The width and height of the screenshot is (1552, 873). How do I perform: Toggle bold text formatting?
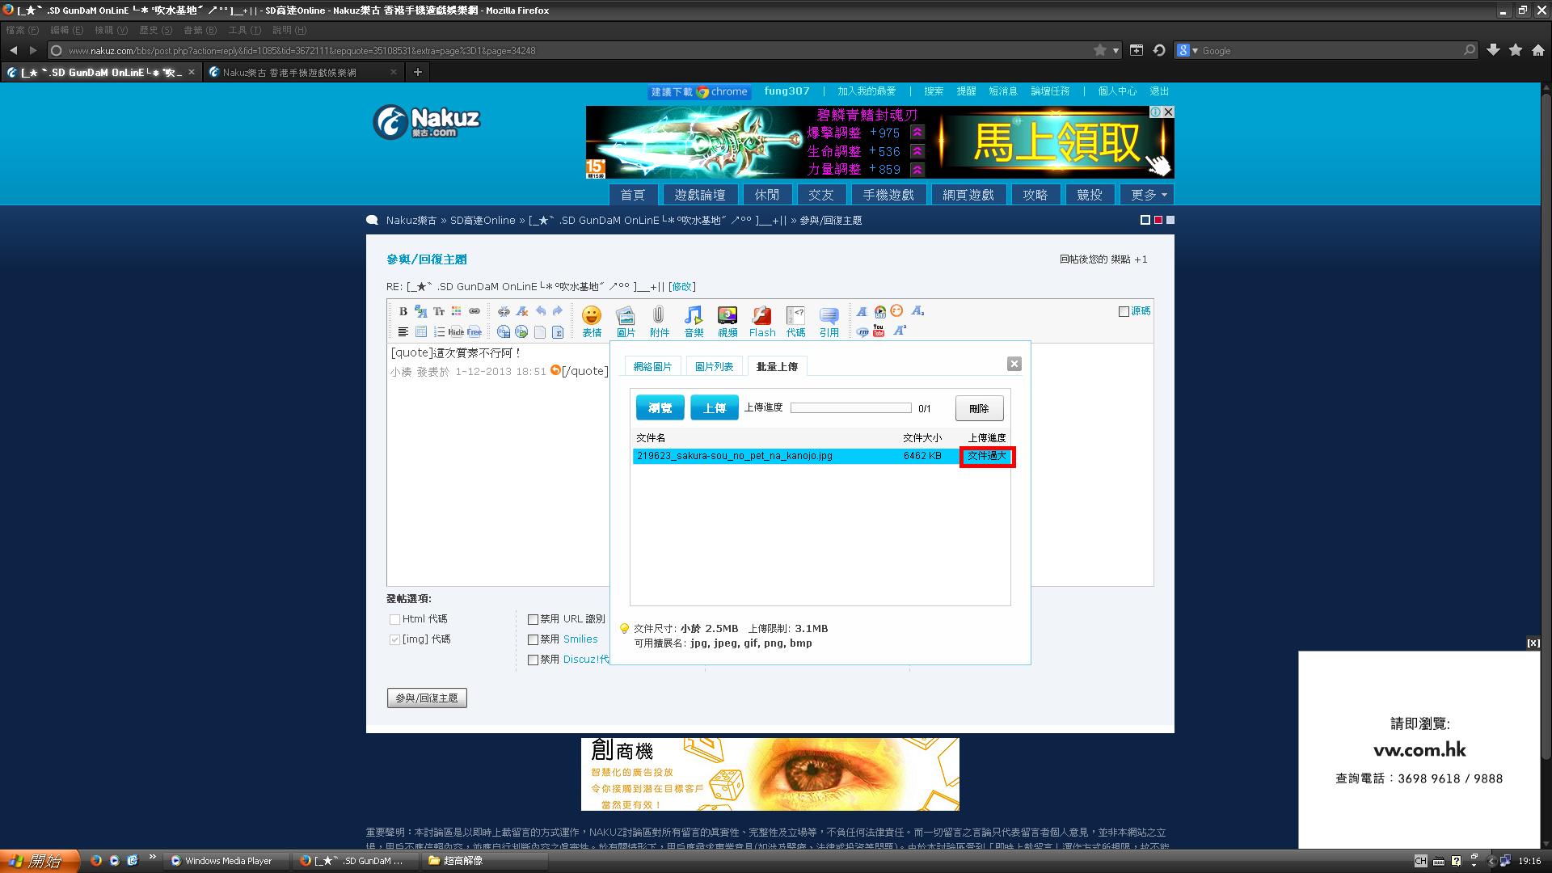403,311
